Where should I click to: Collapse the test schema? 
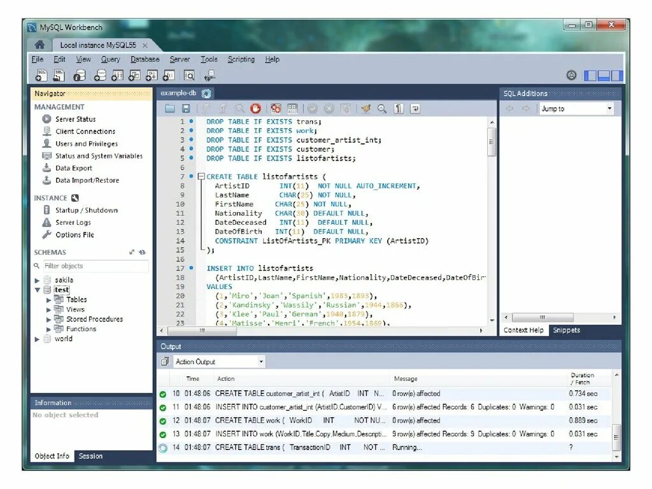38,290
